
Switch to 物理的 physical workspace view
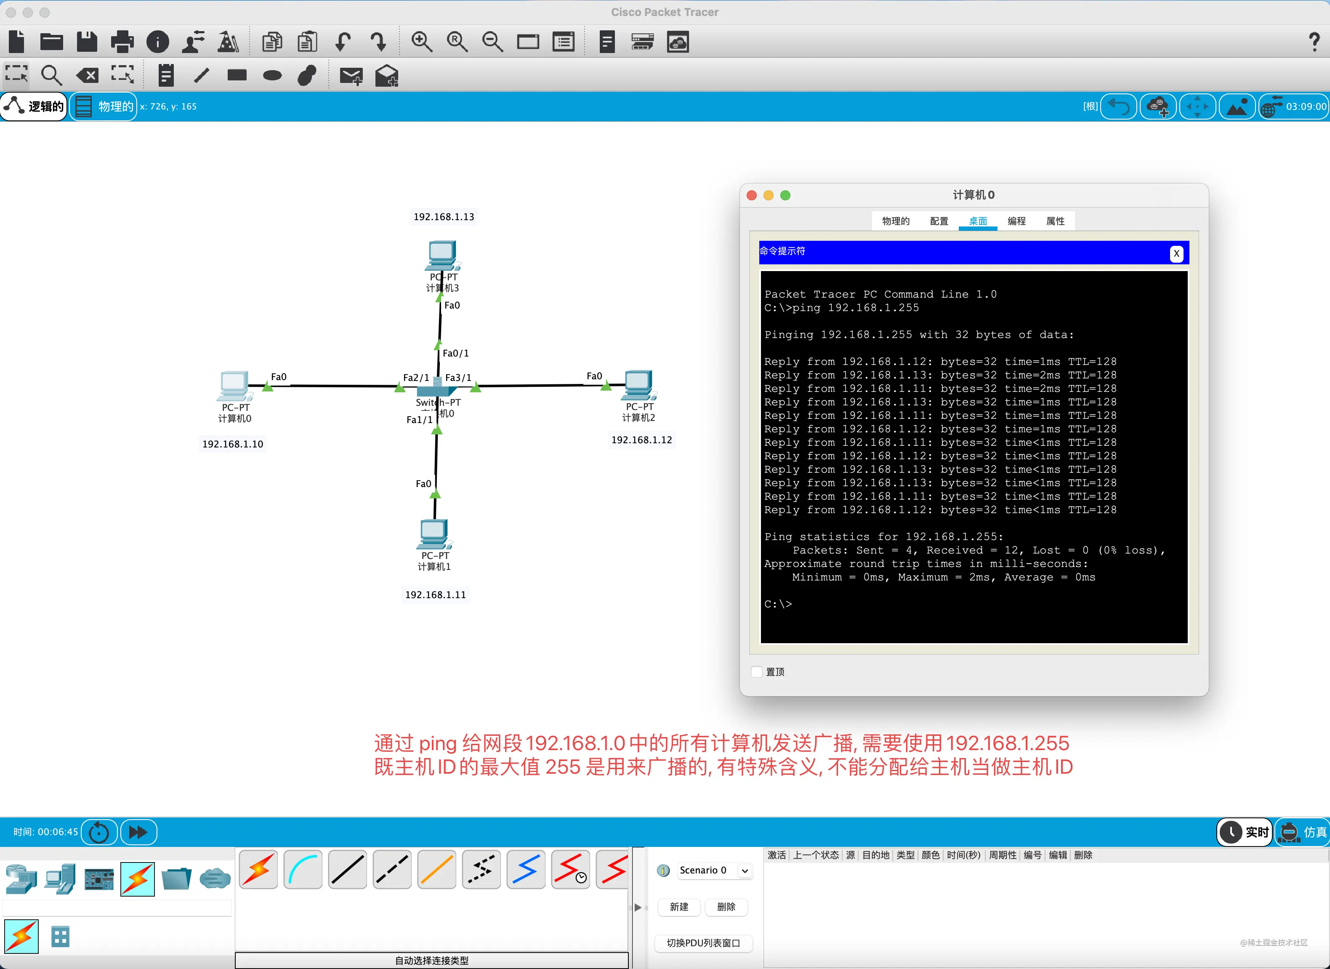coord(104,106)
